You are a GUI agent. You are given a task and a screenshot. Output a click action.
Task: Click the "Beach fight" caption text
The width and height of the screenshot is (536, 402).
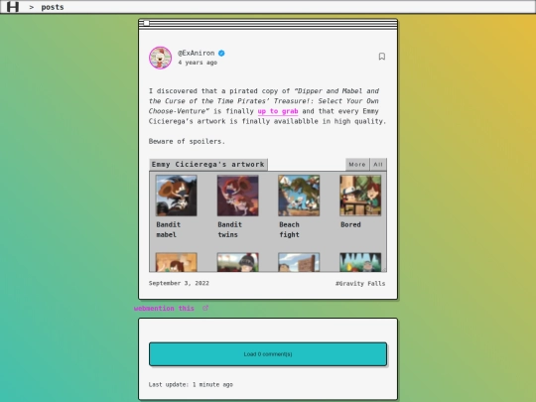click(x=290, y=229)
